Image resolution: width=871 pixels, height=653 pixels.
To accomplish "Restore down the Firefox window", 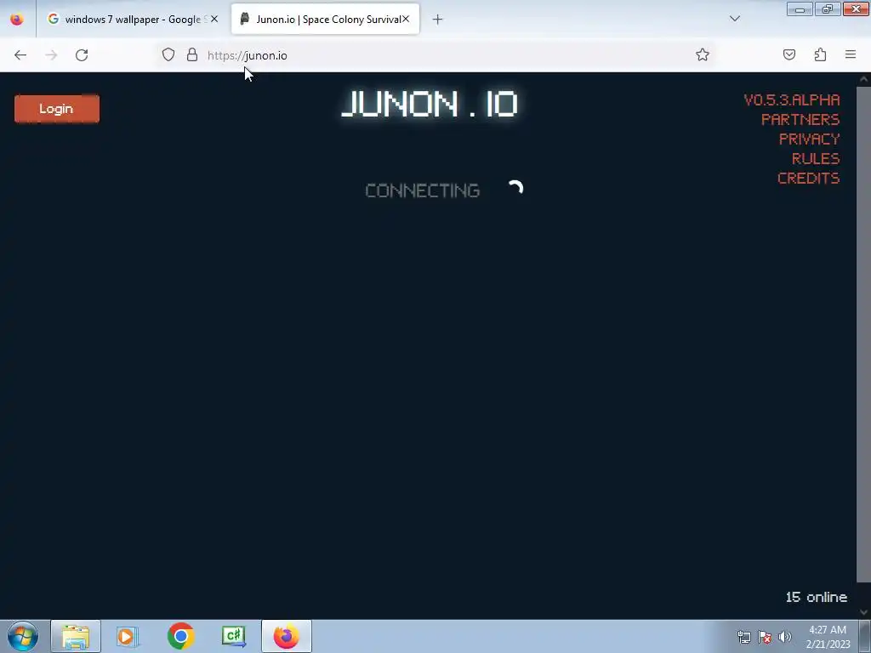I will pos(828,9).
